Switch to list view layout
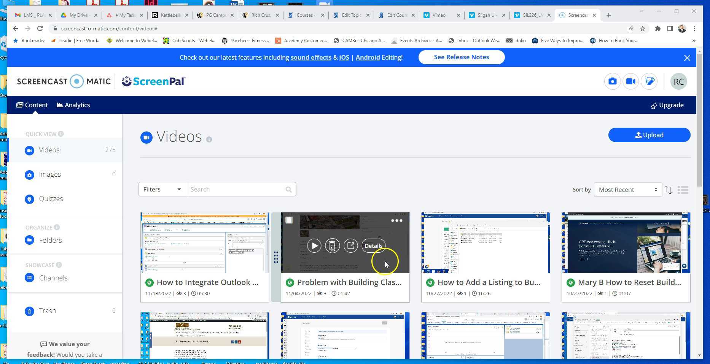Viewport: 710px width, 364px height. [x=683, y=190]
